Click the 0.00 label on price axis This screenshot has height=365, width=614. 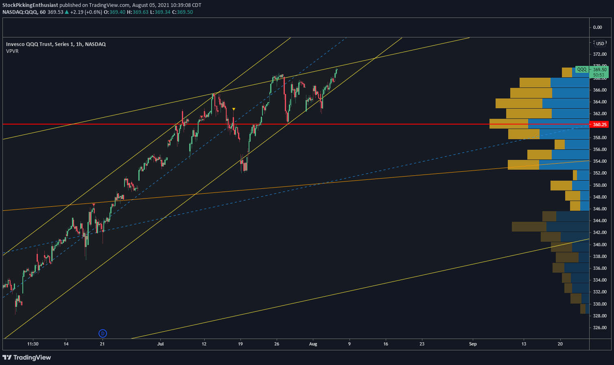(x=597, y=27)
